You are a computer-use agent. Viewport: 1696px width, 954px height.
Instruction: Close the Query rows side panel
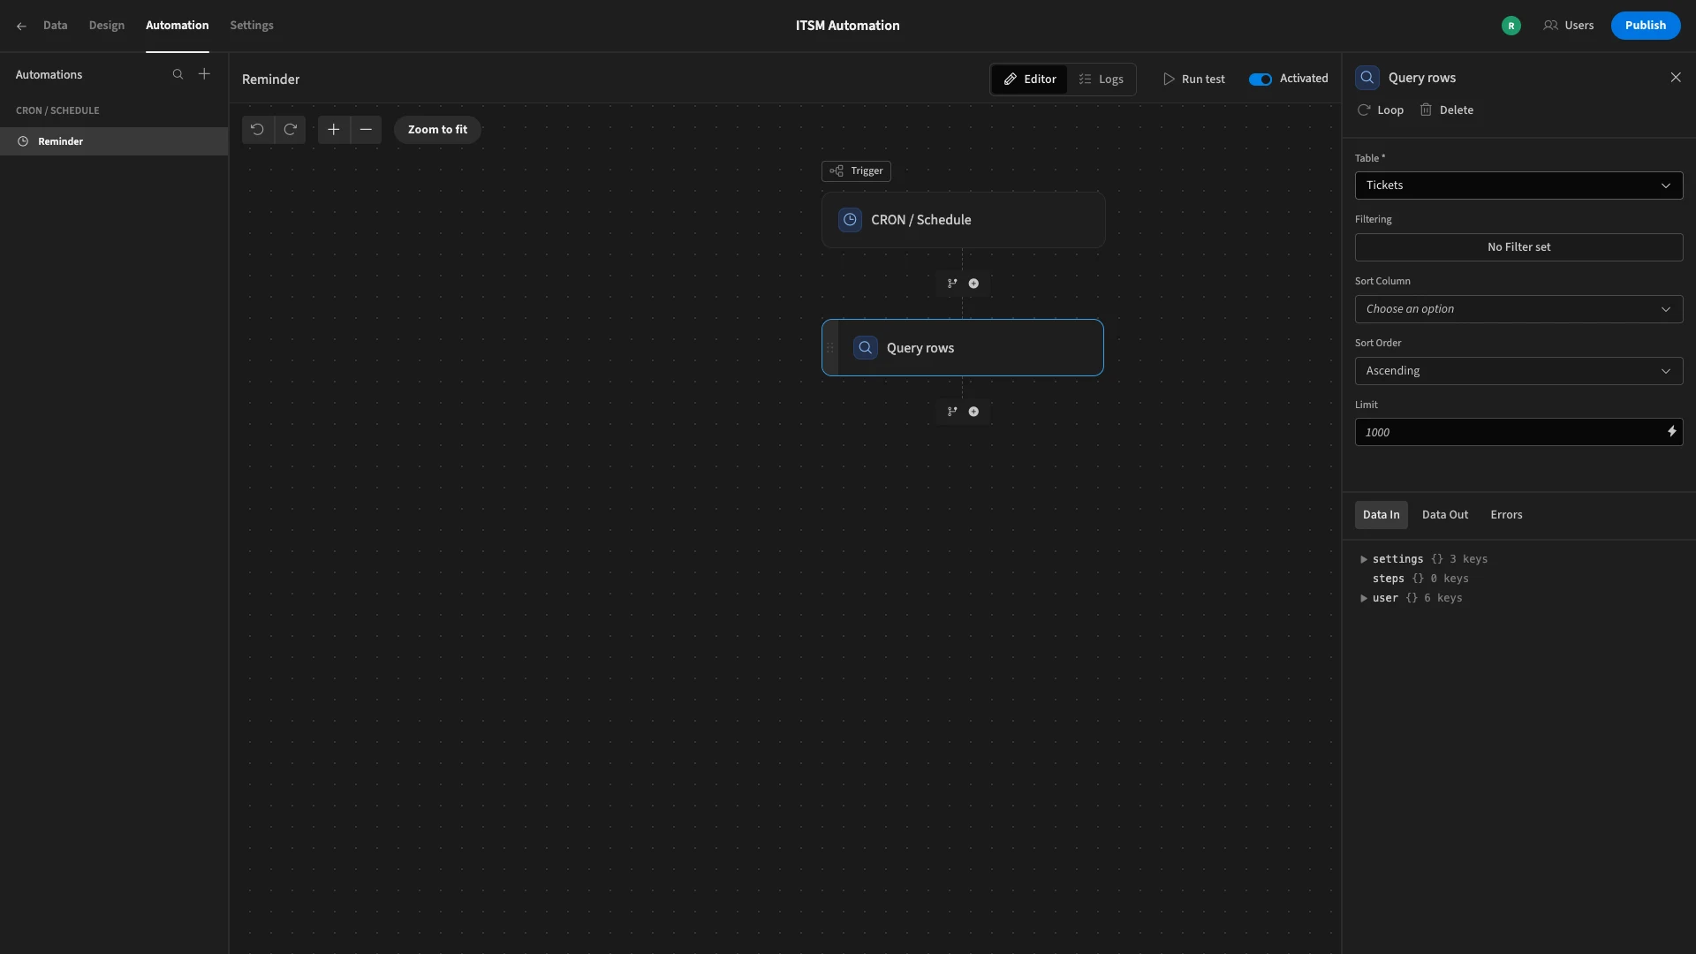pyautogui.click(x=1676, y=78)
